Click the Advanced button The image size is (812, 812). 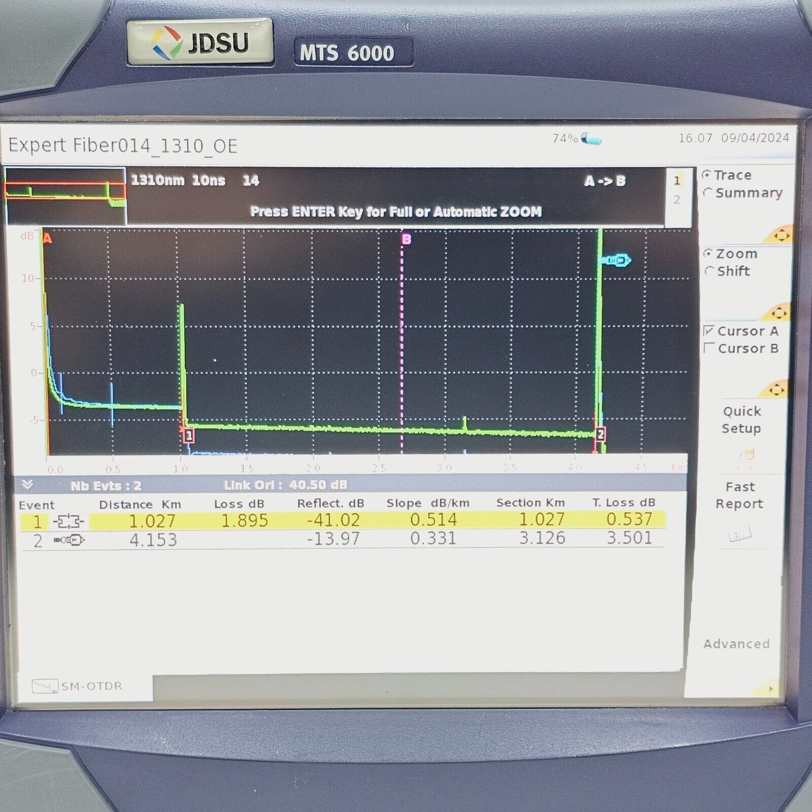[x=736, y=643]
